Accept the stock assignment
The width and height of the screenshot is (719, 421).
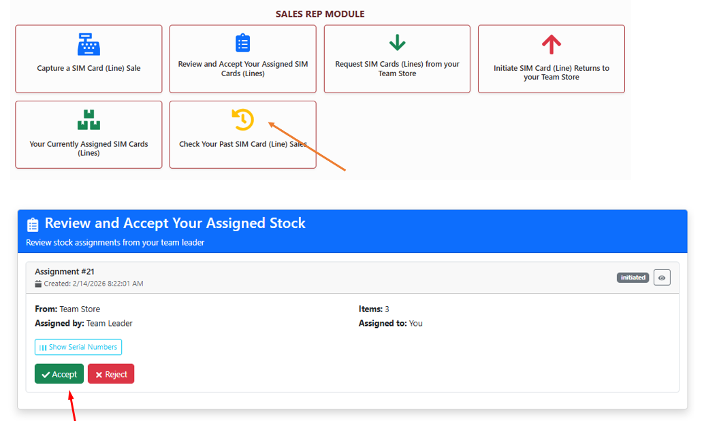59,373
